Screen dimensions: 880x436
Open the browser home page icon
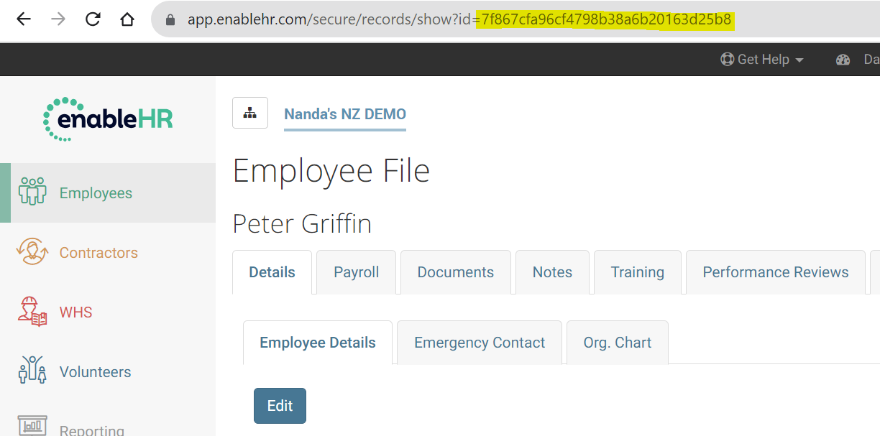tap(127, 19)
